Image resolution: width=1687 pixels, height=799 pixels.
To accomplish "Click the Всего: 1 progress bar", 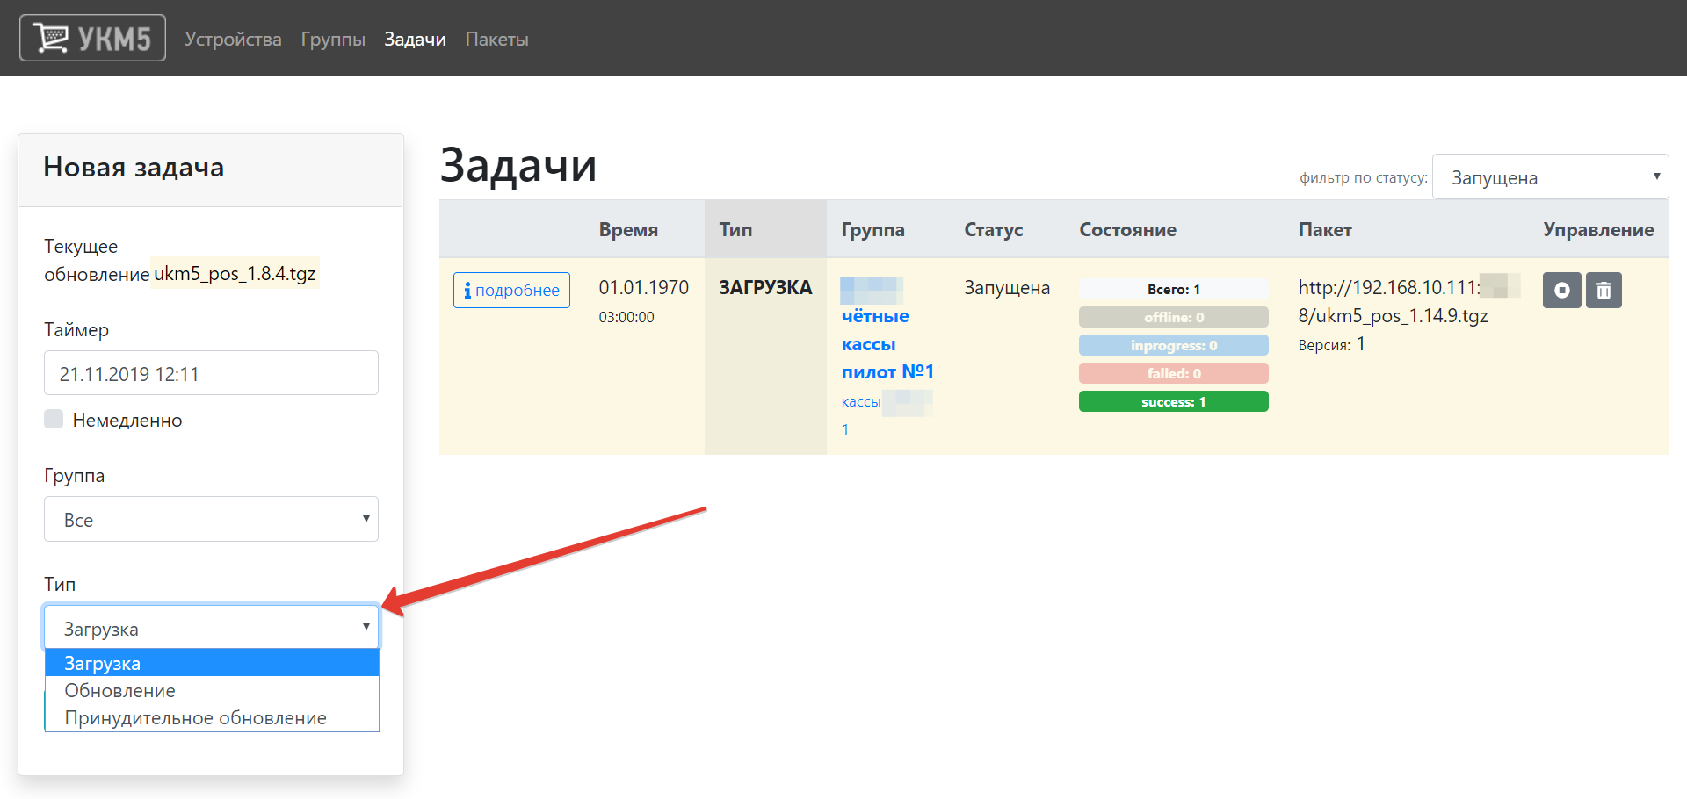I will tap(1174, 289).
